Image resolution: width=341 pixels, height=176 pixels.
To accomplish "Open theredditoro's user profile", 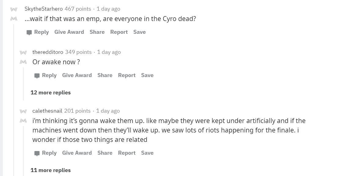I will click(x=48, y=52).
